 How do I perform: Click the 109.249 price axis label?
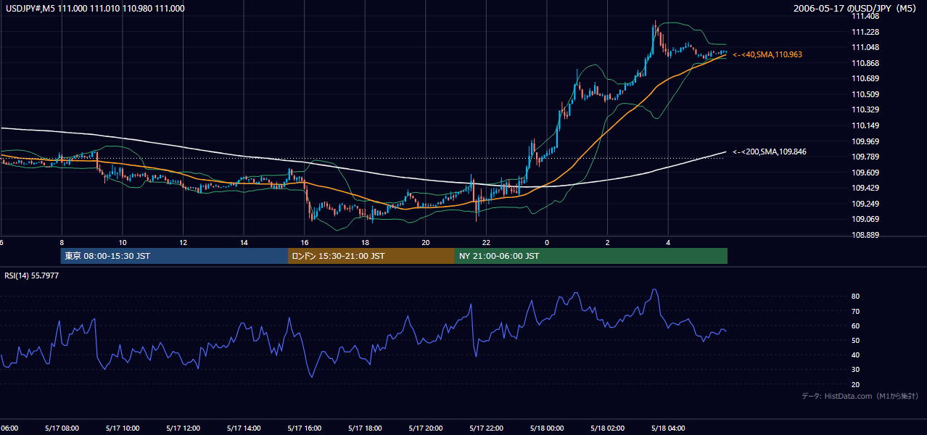865,204
